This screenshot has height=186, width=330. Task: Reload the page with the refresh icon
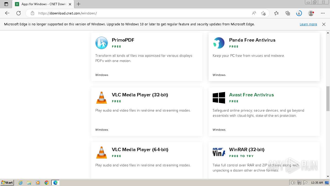click(19, 13)
